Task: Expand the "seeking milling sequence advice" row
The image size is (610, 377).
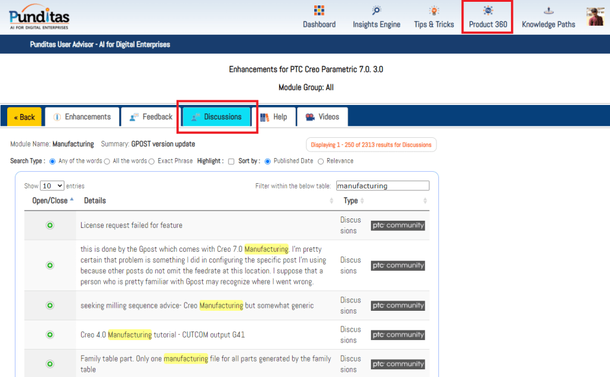Action: pos(50,305)
